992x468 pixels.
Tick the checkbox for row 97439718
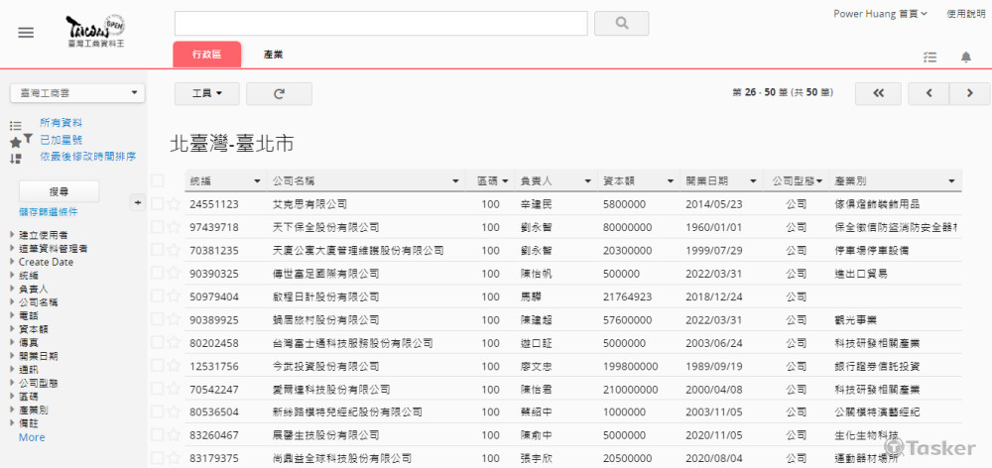pyautogui.click(x=157, y=226)
